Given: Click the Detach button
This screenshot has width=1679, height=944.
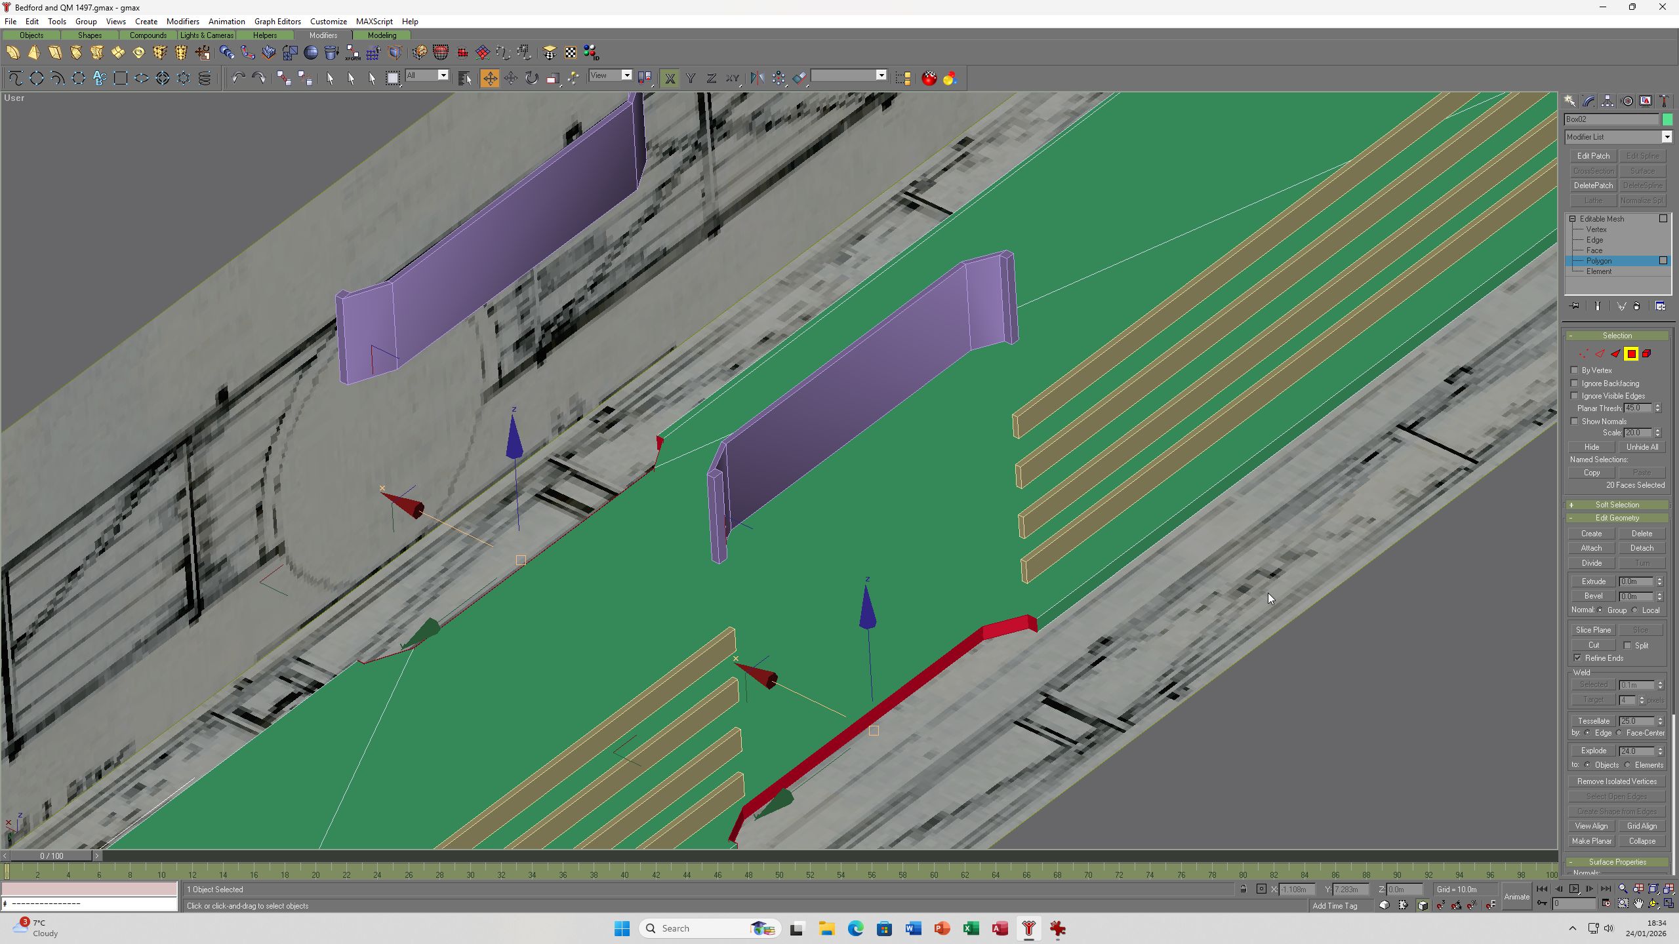Looking at the screenshot, I should 1642,548.
